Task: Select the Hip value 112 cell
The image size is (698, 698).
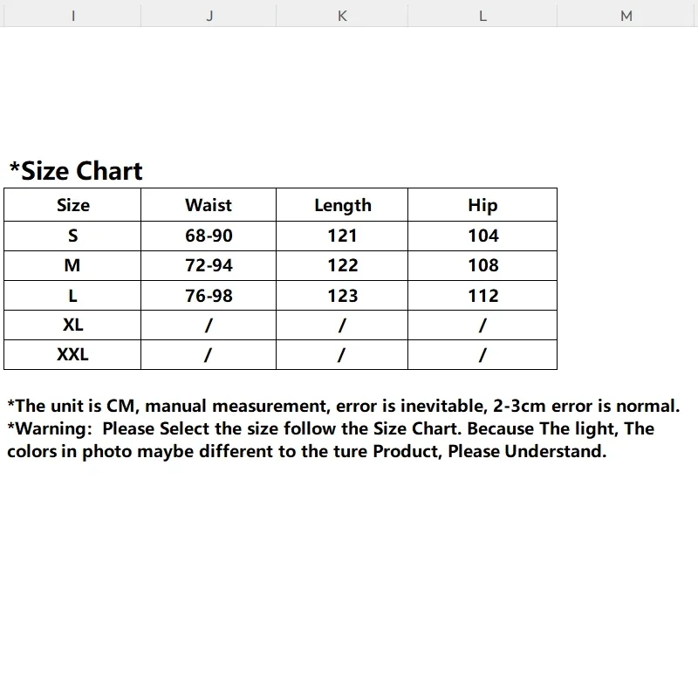Action: [x=482, y=296]
